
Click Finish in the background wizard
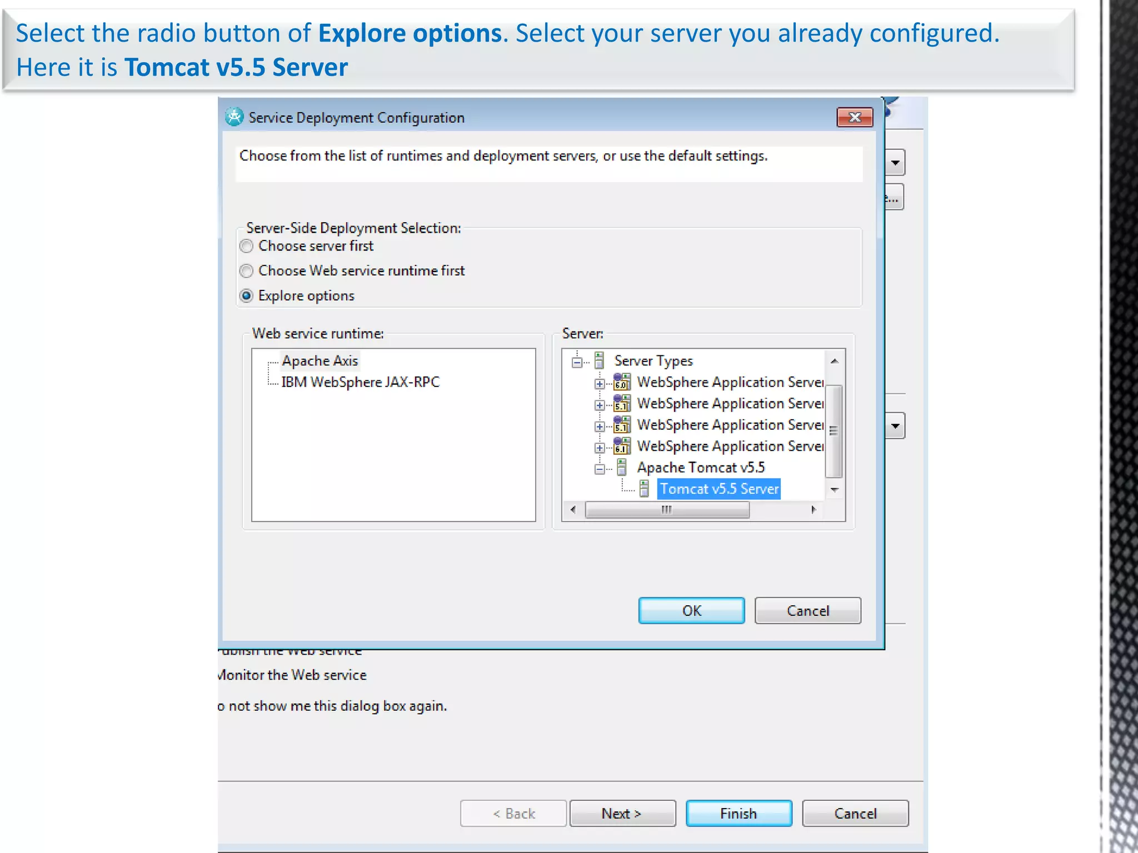738,814
